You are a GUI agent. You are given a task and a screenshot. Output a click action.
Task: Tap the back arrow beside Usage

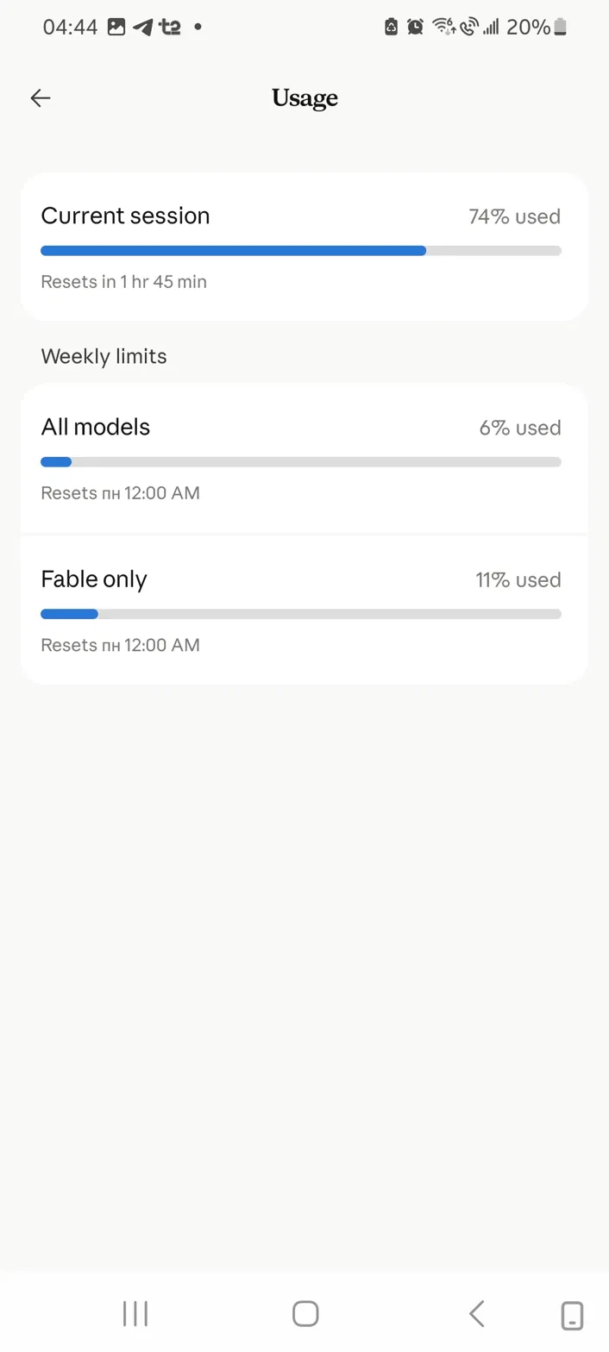(x=41, y=98)
